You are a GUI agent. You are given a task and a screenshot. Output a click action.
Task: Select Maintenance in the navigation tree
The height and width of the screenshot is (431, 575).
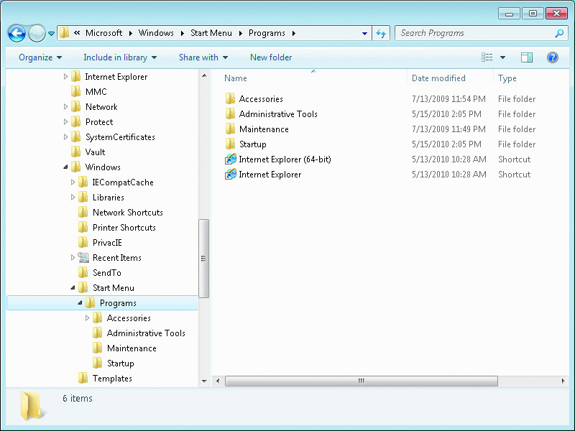[x=132, y=348]
